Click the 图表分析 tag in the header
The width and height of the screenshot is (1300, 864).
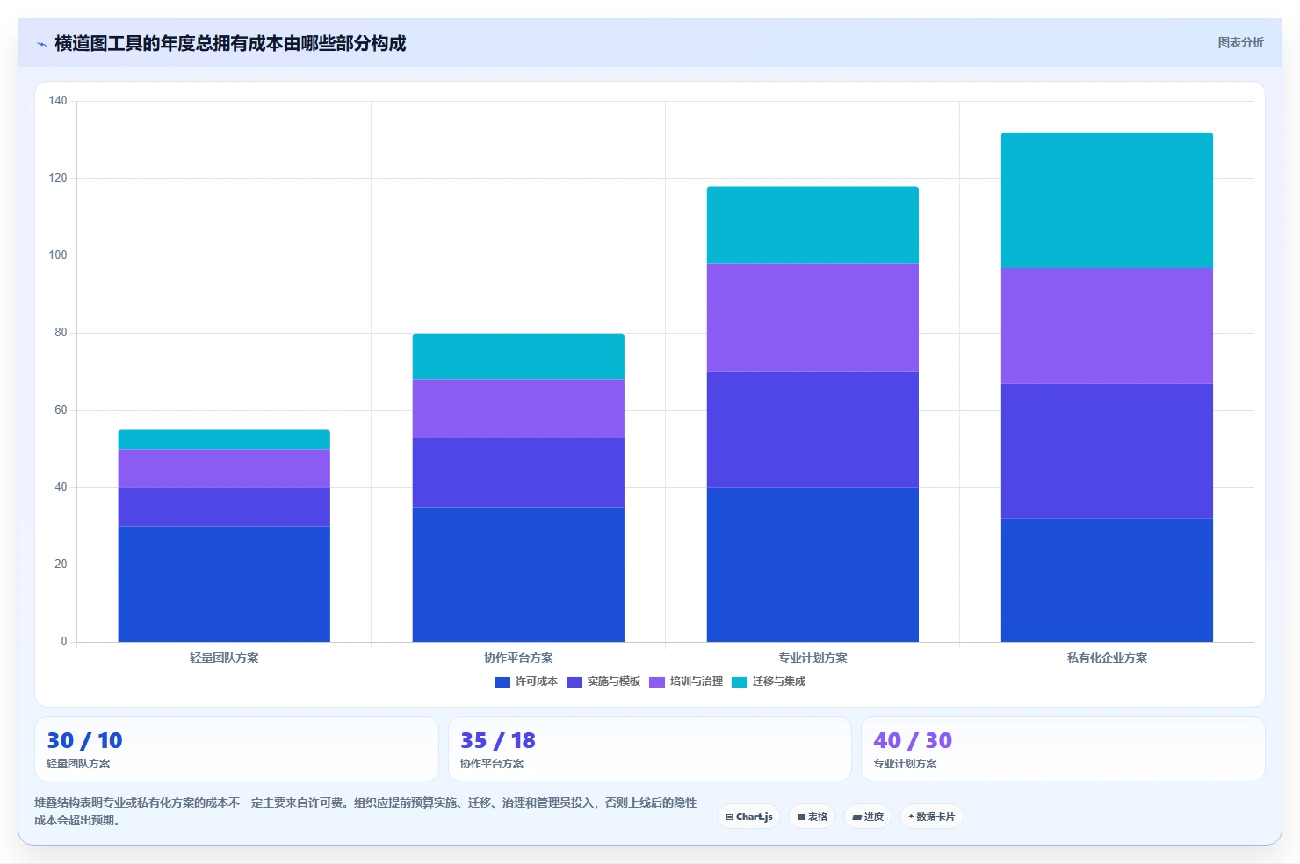pos(1240,42)
